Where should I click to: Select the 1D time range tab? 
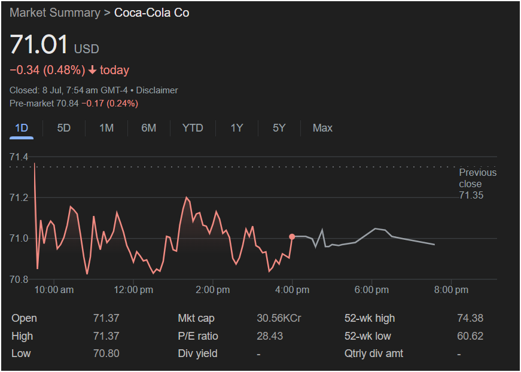pyautogui.click(x=22, y=128)
